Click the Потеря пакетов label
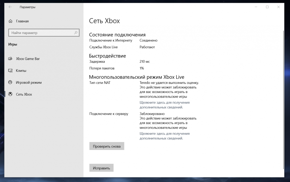The image size is (290, 182). (x=102, y=68)
